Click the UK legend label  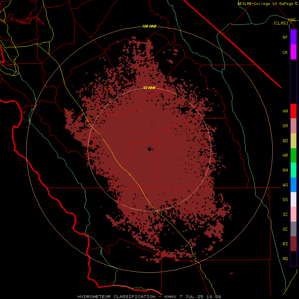[285, 52]
